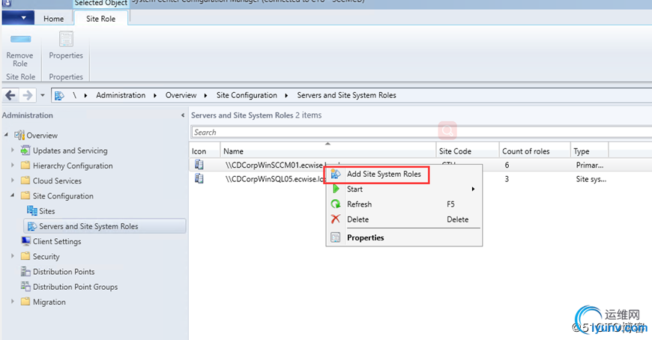Screen dimensions: 652x340
Task: Click the Add Site System Roles menu icon
Action: tap(336, 174)
